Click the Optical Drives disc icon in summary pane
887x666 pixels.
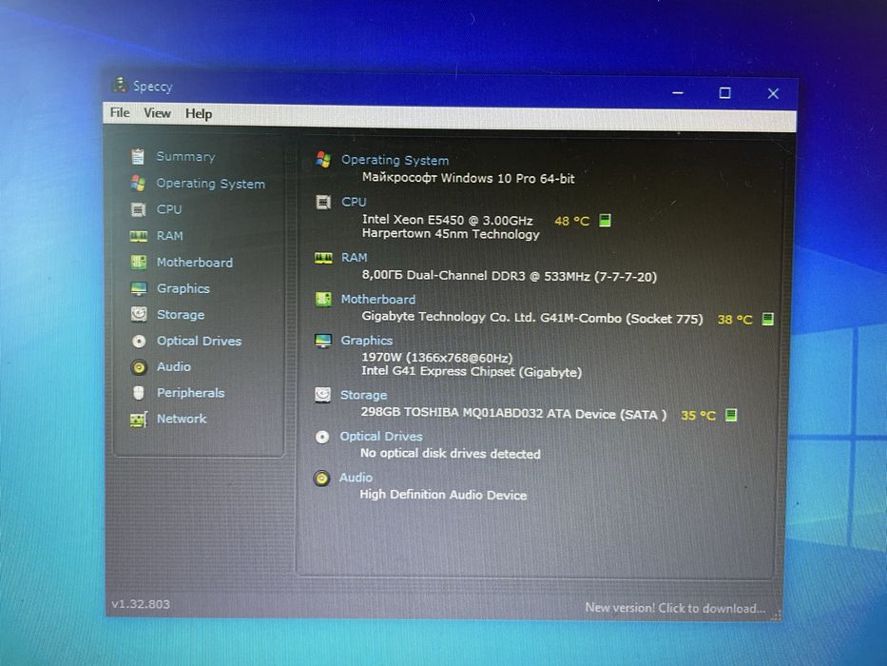pos(322,437)
